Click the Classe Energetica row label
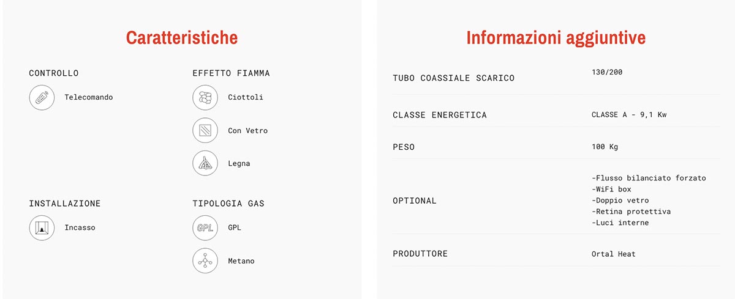Image resolution: width=735 pixels, height=299 pixels. tap(440, 115)
